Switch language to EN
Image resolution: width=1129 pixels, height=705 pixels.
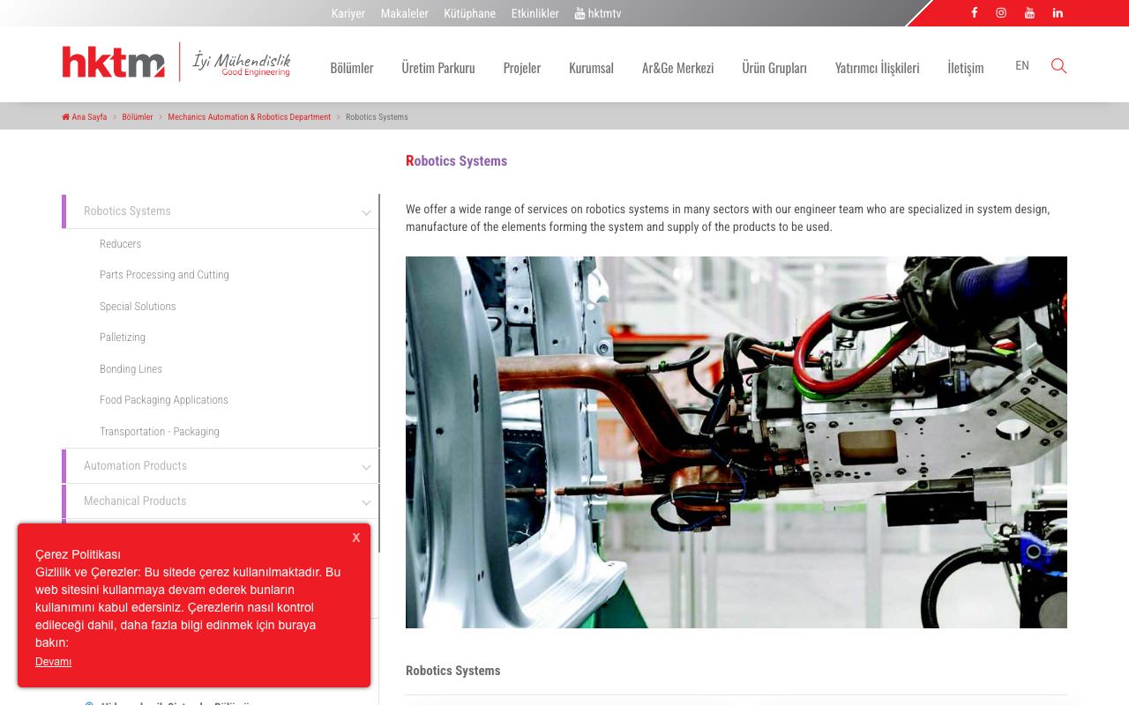tap(1022, 65)
